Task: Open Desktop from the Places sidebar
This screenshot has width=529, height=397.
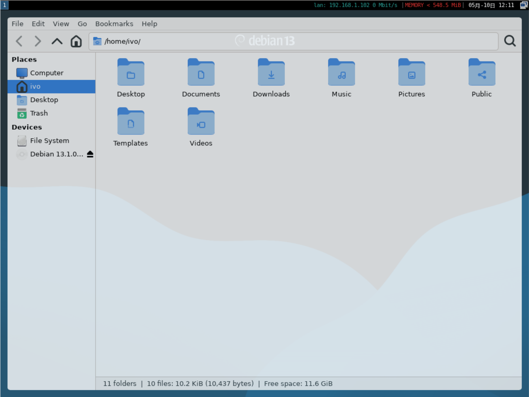Action: pyautogui.click(x=52, y=100)
